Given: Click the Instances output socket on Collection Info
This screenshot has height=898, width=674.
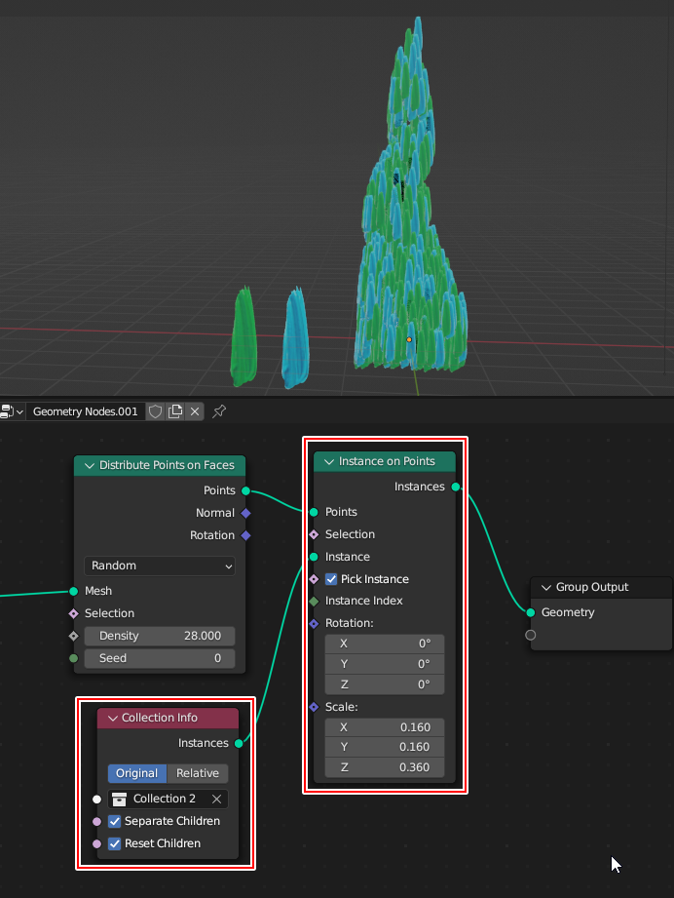Looking at the screenshot, I should (x=239, y=743).
